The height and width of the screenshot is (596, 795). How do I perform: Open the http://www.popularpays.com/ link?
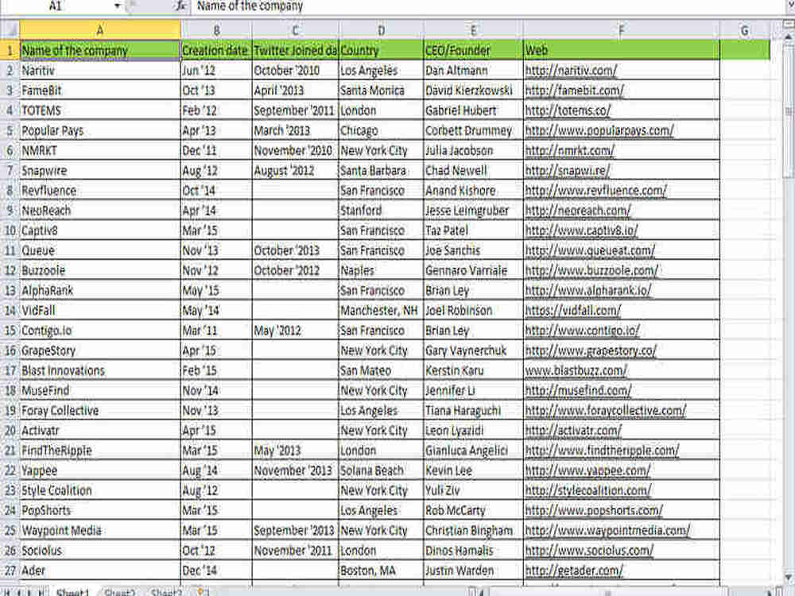pos(599,130)
